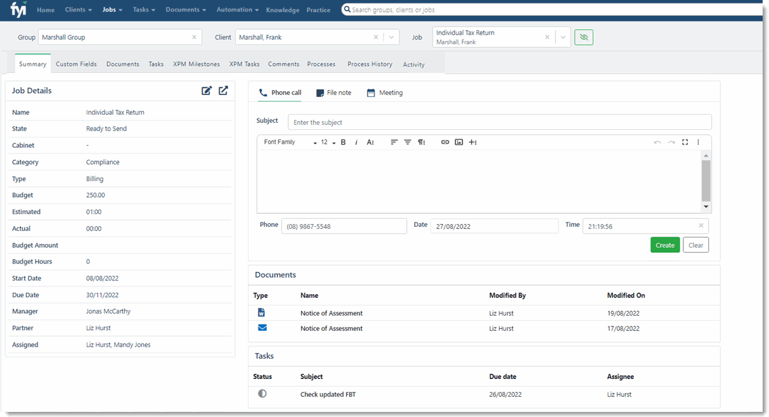Expand the Job dropdown chevron

pyautogui.click(x=563, y=37)
